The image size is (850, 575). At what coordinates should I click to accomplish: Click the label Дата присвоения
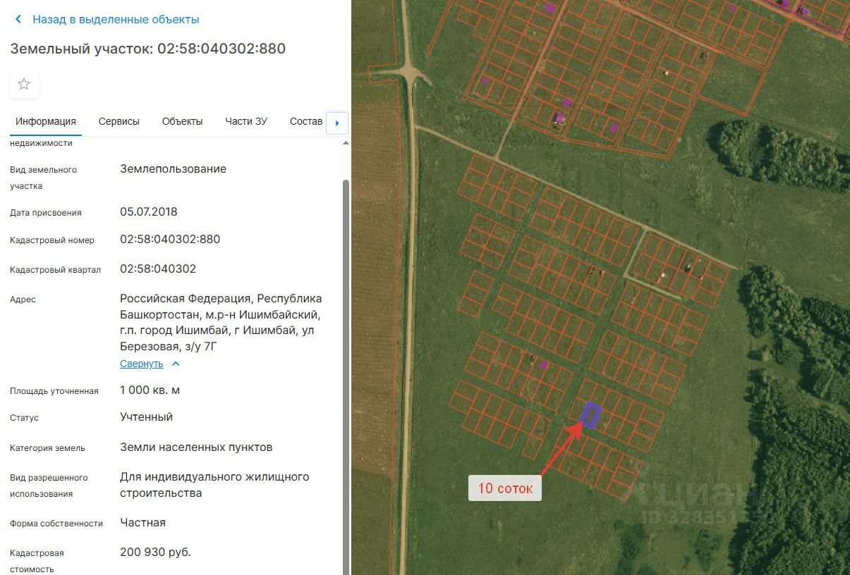coord(46,213)
